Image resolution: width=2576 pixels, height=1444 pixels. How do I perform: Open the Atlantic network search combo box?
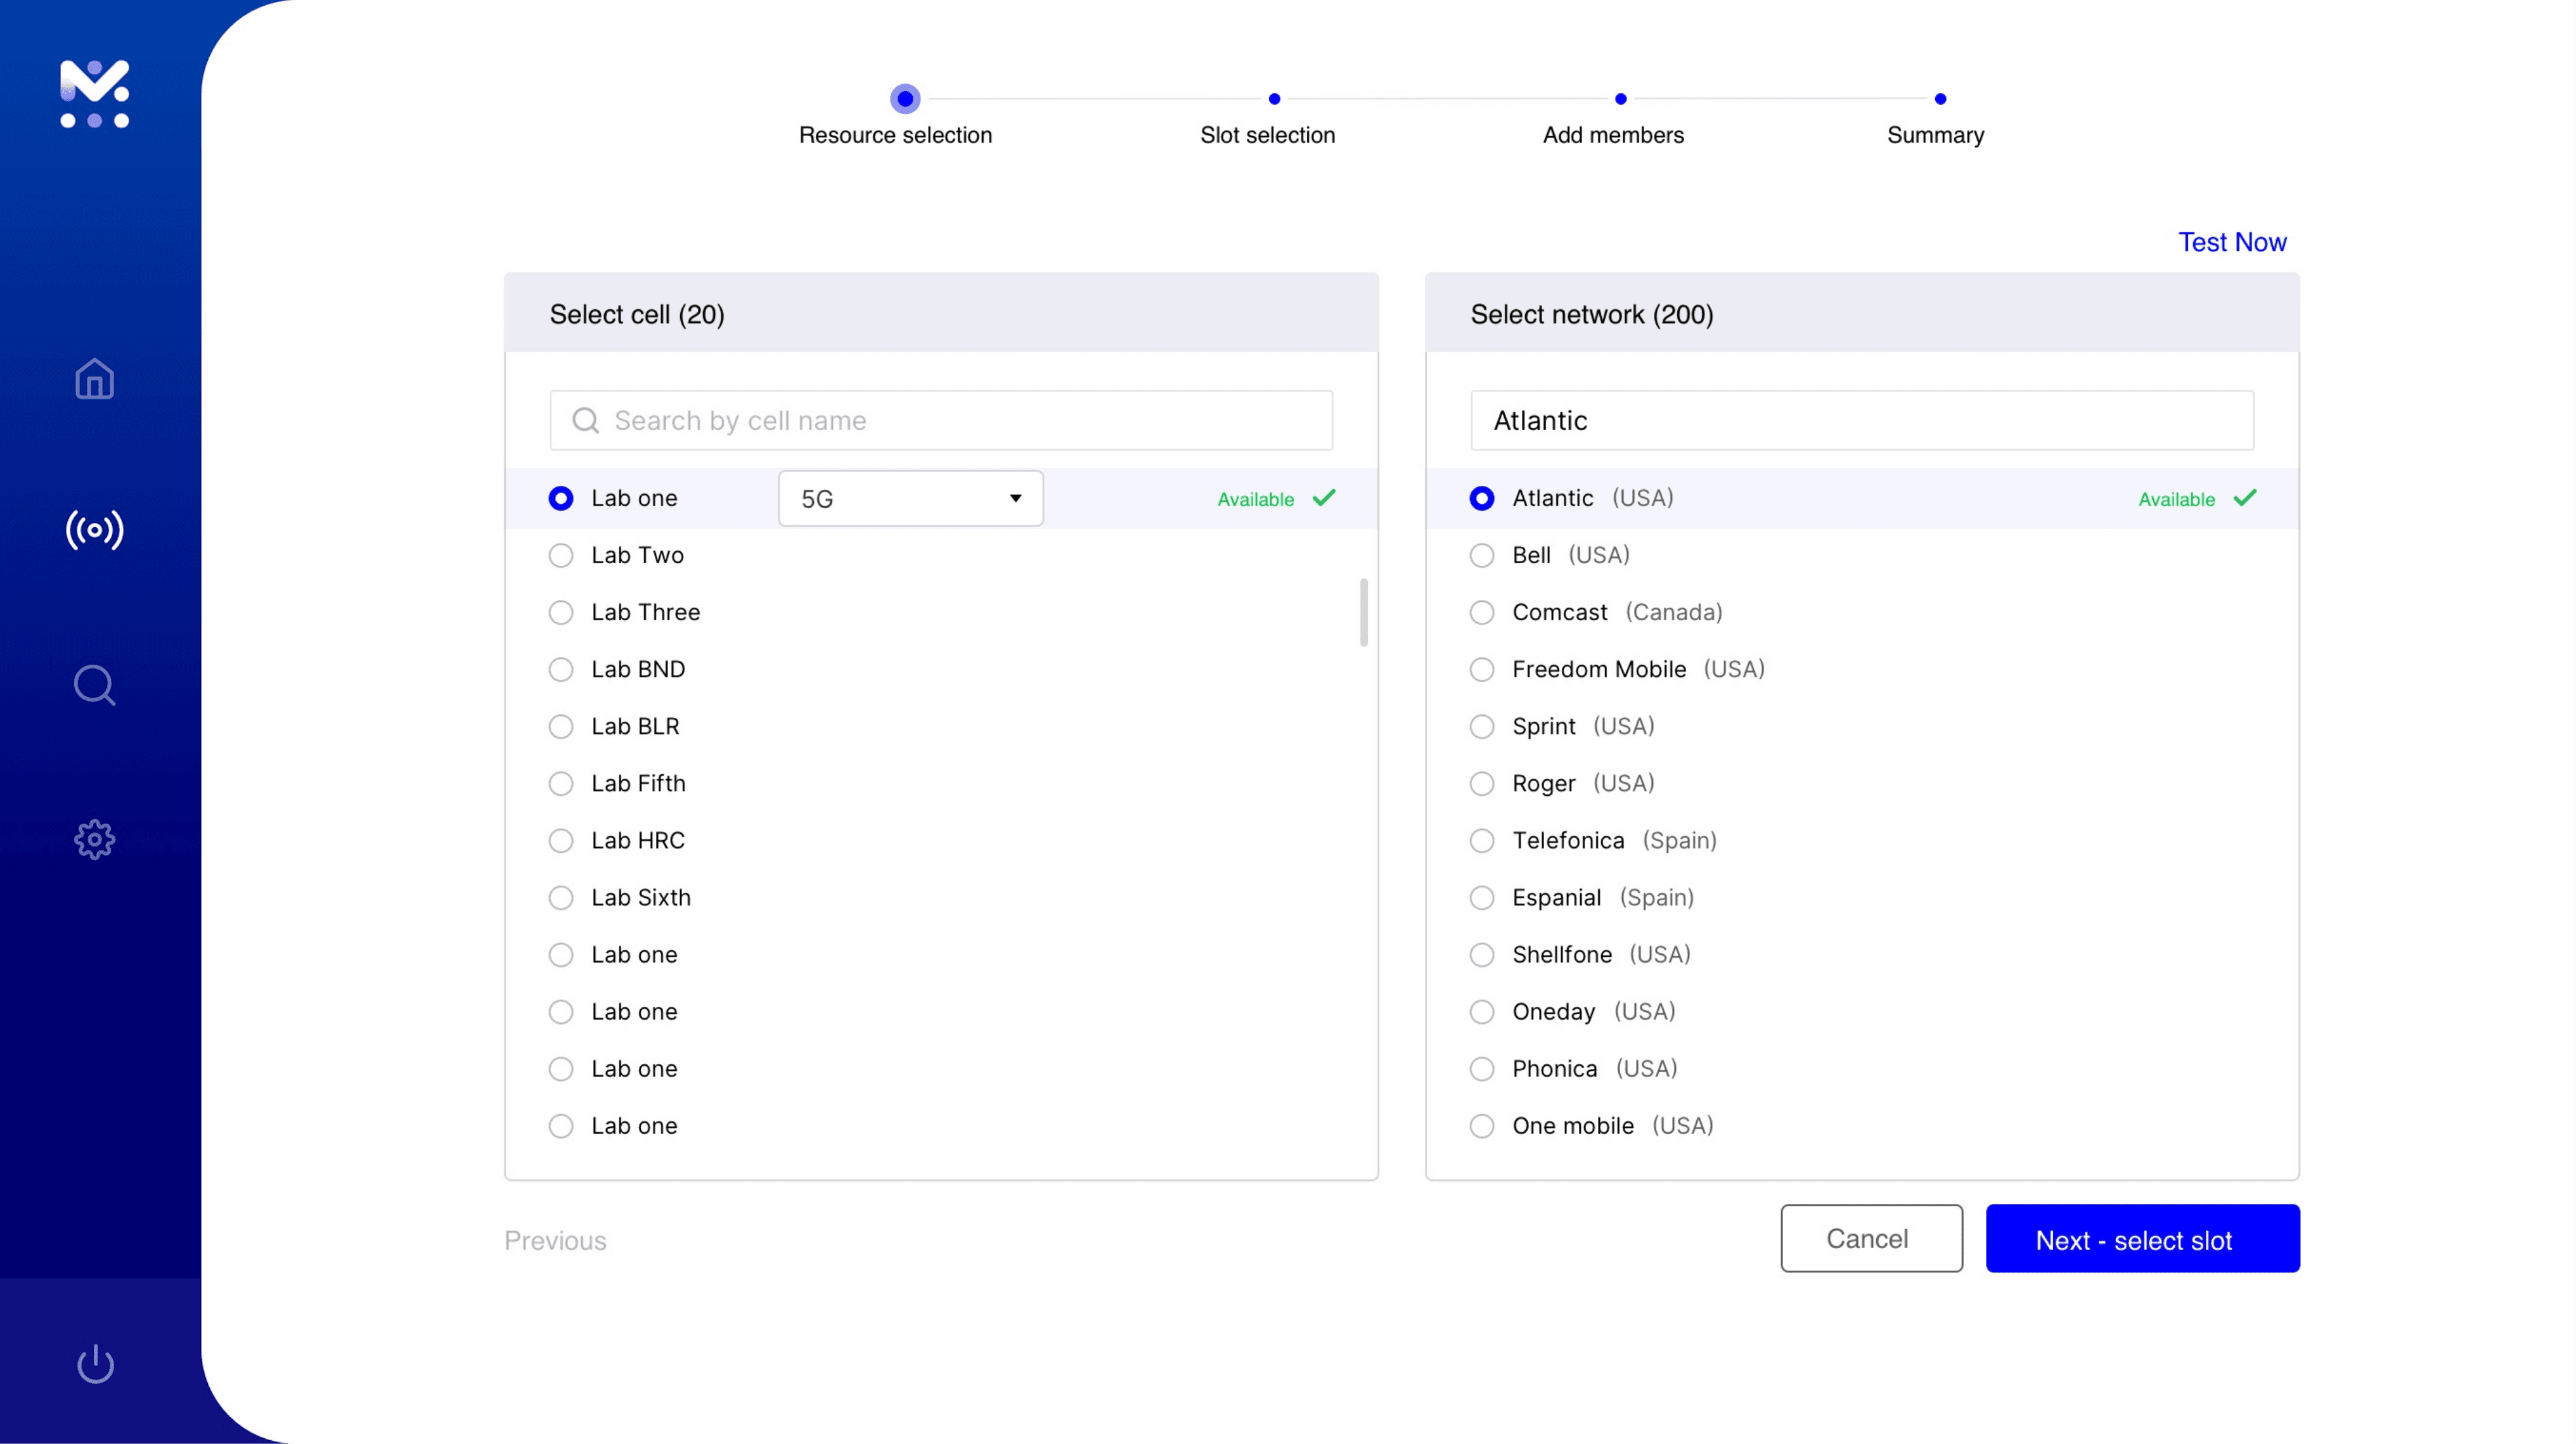point(1861,421)
